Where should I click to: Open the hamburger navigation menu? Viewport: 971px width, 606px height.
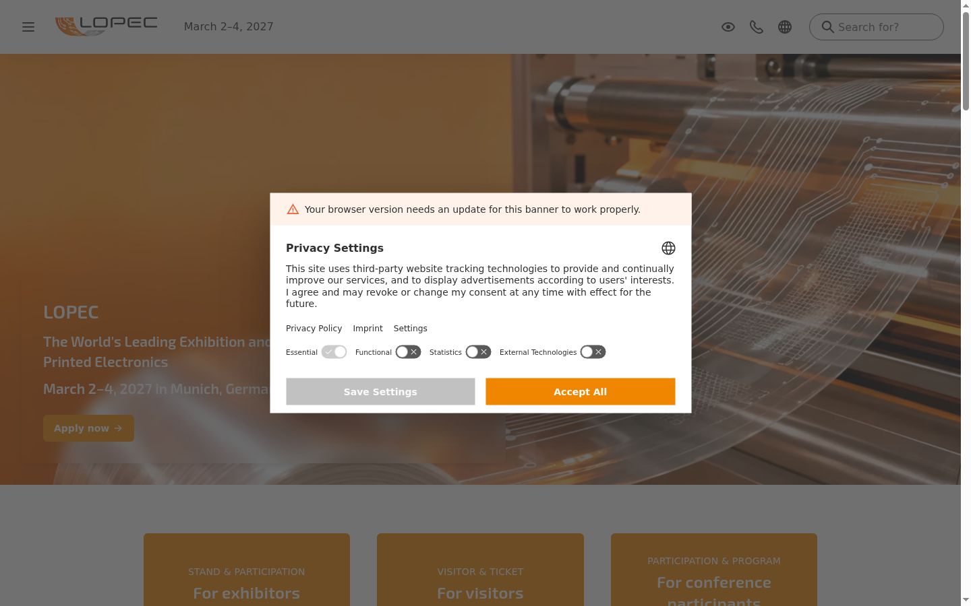pyautogui.click(x=28, y=27)
